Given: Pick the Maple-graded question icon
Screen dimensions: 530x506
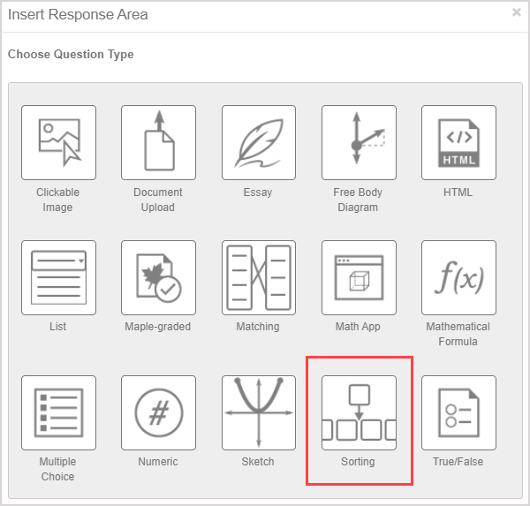Looking at the screenshot, I should pyautogui.click(x=158, y=277).
